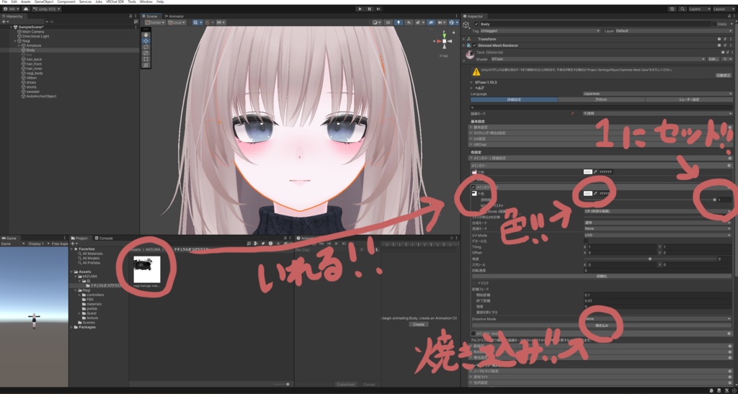Switch to the Animator tab
The image size is (738, 394).
click(174, 16)
